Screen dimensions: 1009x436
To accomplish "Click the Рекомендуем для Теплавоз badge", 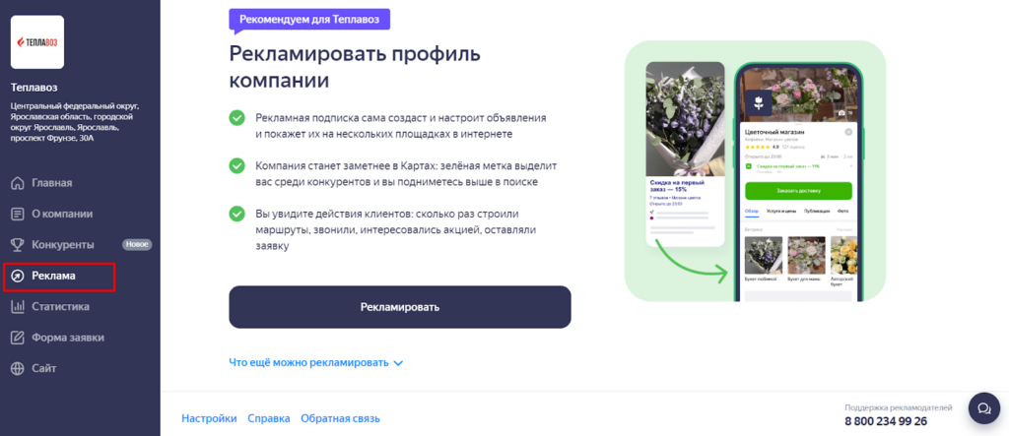I will (309, 20).
